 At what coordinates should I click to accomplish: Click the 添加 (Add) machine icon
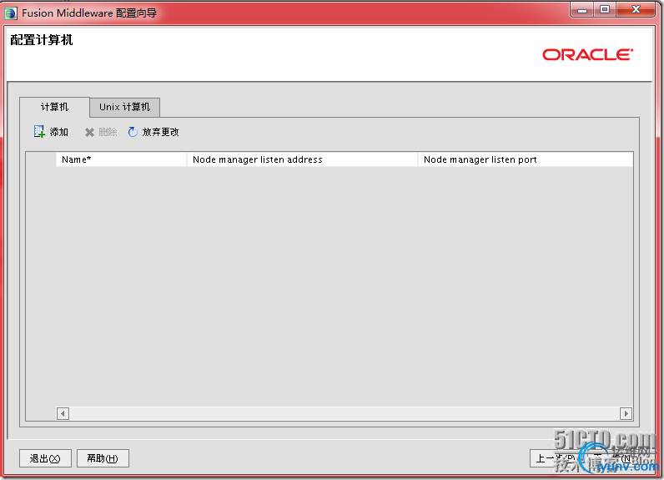tap(39, 132)
